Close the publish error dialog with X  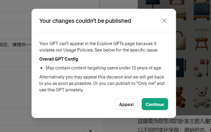(164, 21)
